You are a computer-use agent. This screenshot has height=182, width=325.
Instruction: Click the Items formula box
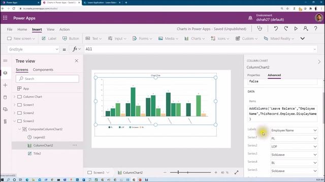[282, 114]
